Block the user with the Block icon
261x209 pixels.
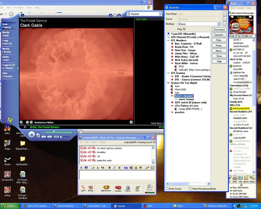pos(91,188)
